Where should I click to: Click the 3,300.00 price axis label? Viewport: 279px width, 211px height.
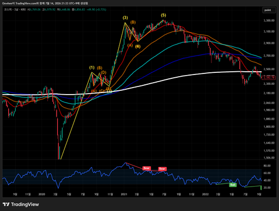(x=269, y=21)
